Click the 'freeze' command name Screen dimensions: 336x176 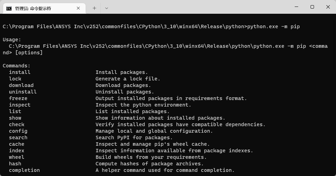18,98
